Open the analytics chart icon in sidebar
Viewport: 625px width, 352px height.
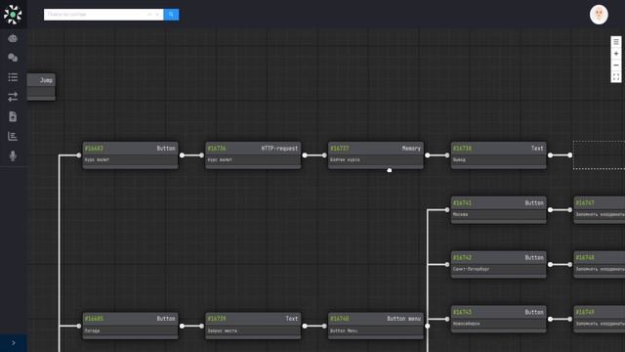pos(13,136)
